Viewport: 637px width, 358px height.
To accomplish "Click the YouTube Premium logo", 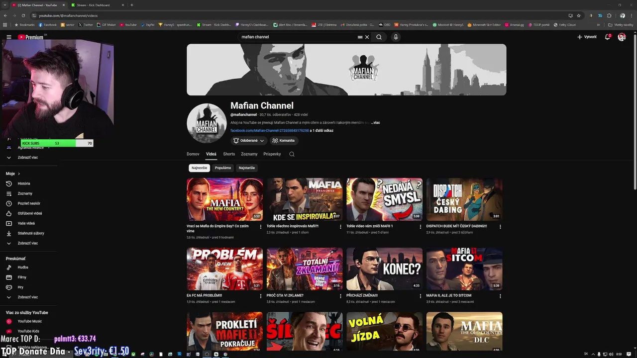I will tap(31, 37).
